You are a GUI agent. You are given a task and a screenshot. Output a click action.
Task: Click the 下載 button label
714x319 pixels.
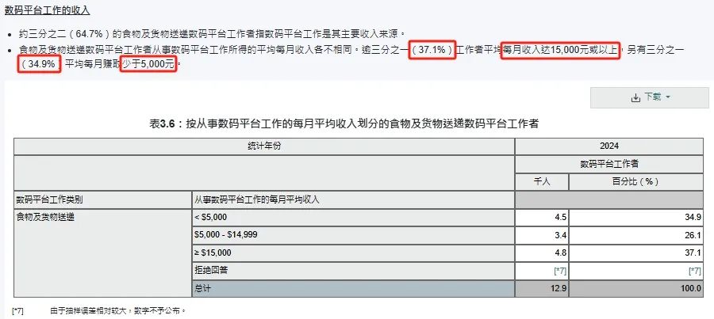(653, 97)
